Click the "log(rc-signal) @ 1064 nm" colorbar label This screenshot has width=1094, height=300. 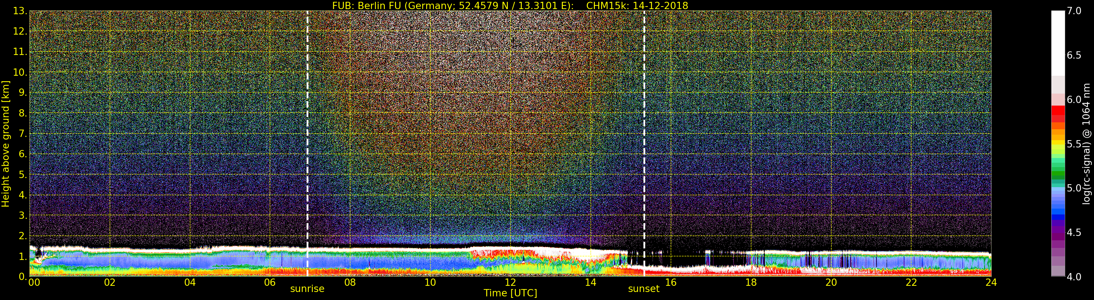pyautogui.click(x=1087, y=143)
